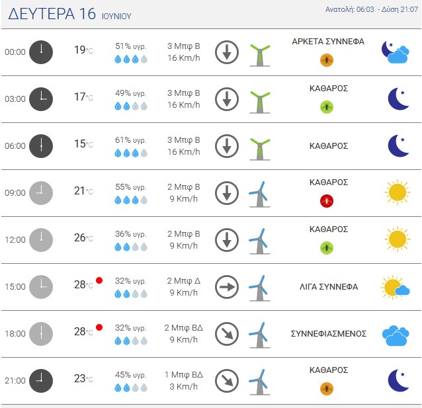The height and width of the screenshot is (408, 422).
Task: Click the orange mosquito icon at 00:00
Action: [327, 60]
